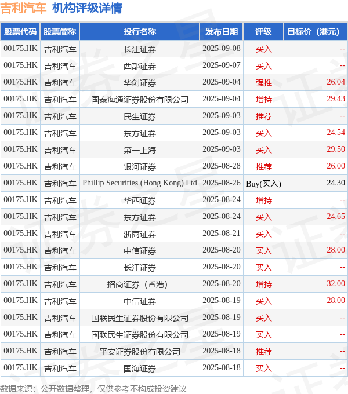Click the date 2025-08-26
Viewport: 348px width, 394px height.
coord(222,183)
